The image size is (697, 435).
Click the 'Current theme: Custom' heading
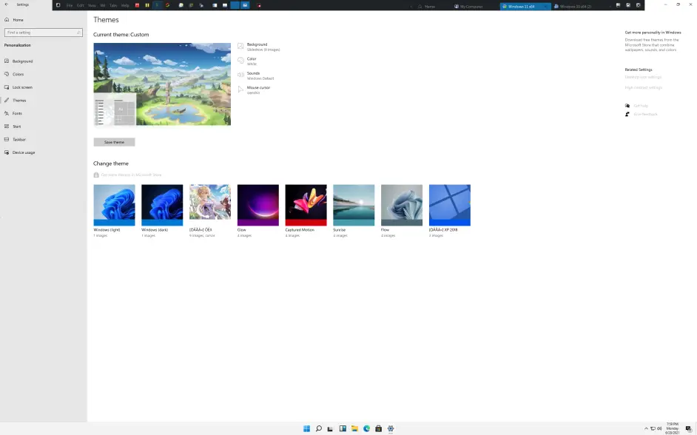tap(121, 35)
